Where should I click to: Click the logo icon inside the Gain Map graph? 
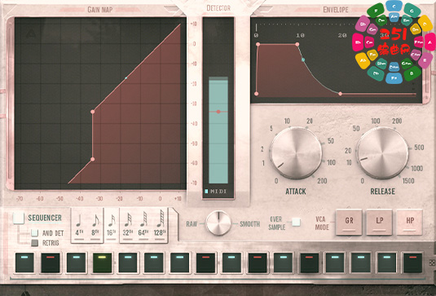(x=31, y=34)
